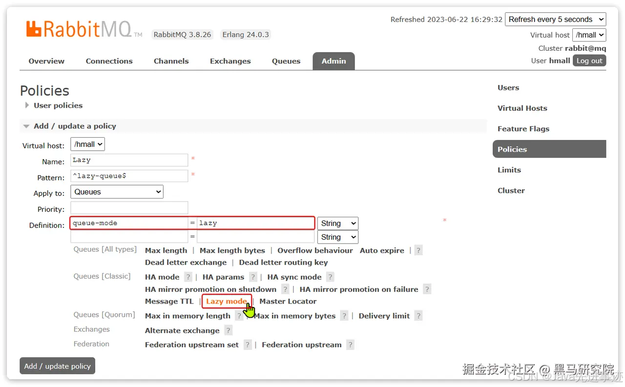Open the Virtual host dropdown in the policy form
625x387 pixels.
pyautogui.click(x=87, y=144)
